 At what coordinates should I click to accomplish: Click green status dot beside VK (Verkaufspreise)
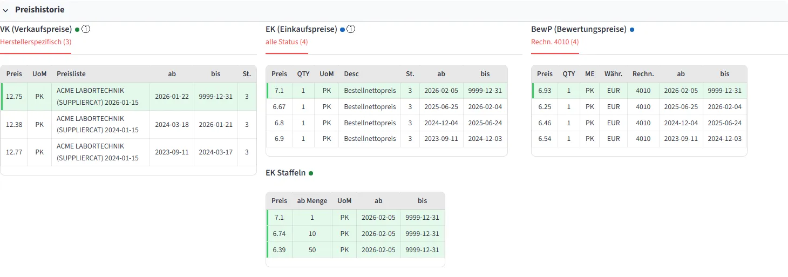coord(77,30)
